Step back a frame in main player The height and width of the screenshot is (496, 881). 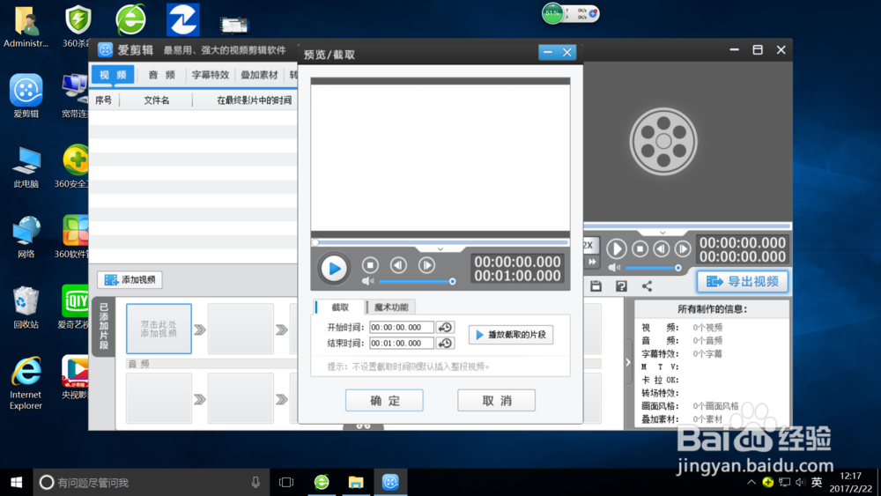pyautogui.click(x=662, y=248)
